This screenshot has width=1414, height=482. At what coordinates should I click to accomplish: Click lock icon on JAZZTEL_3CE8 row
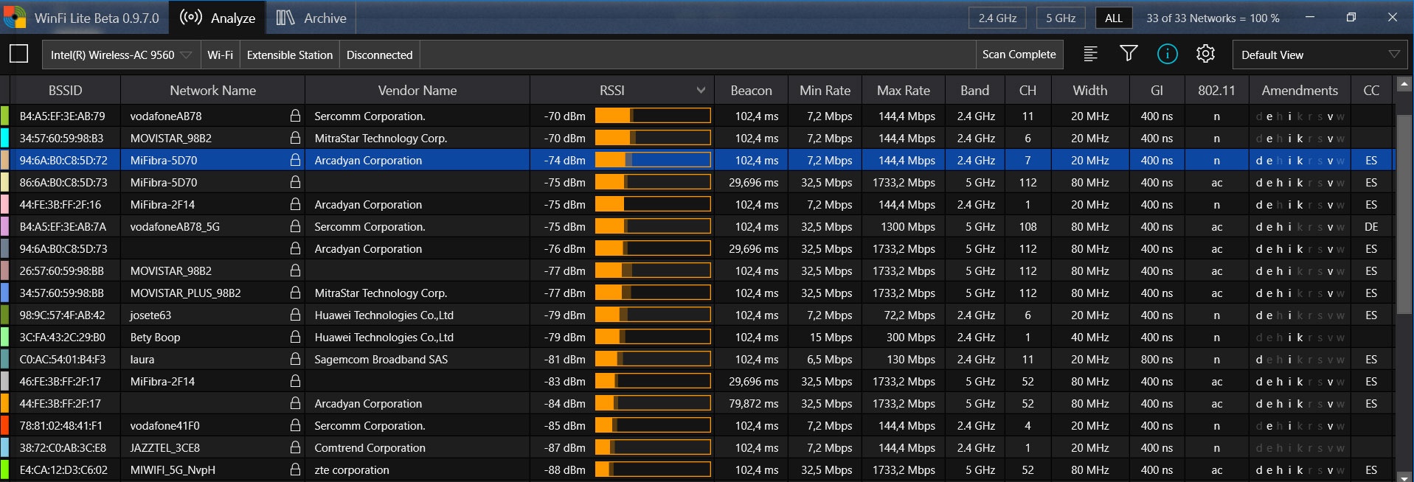[x=295, y=447]
